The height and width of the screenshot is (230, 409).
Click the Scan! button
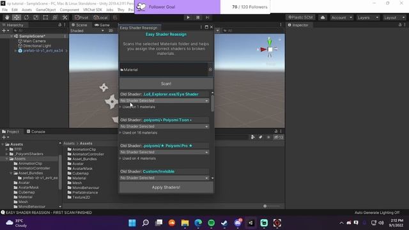tap(166, 84)
